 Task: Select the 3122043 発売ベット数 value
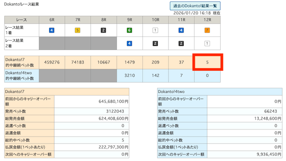pos(115,111)
